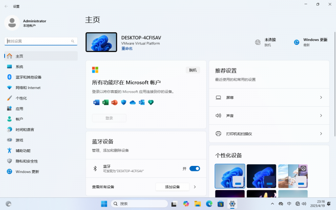Screen dimensions: 336x210
Task: Click 添加设备 button
Action: click(173, 187)
